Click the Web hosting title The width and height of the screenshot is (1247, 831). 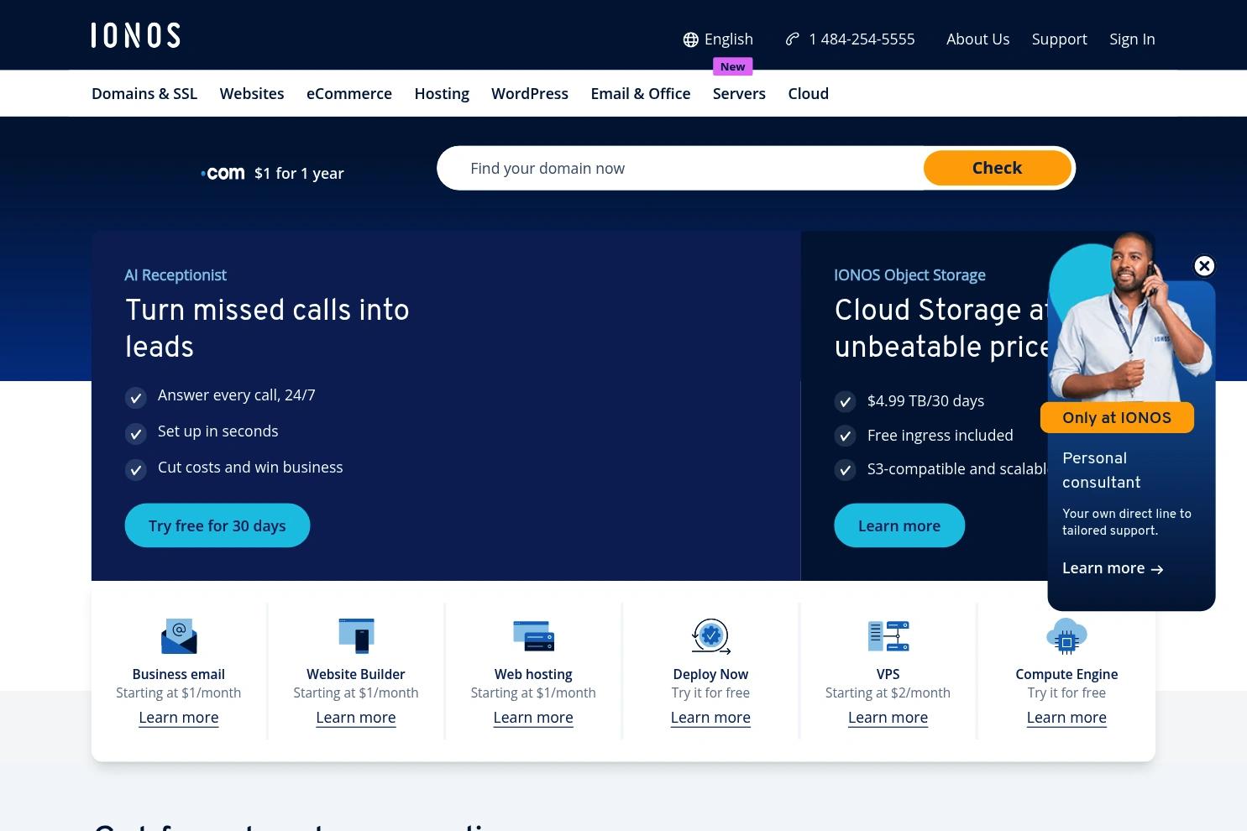[x=533, y=674]
